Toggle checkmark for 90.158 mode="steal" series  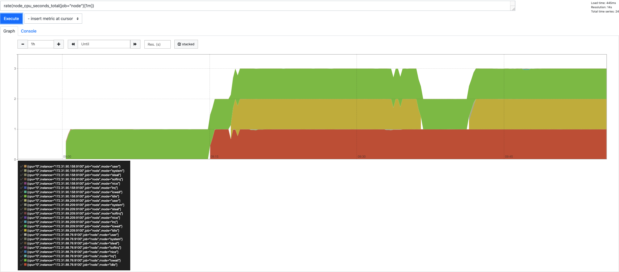[x=22, y=175]
